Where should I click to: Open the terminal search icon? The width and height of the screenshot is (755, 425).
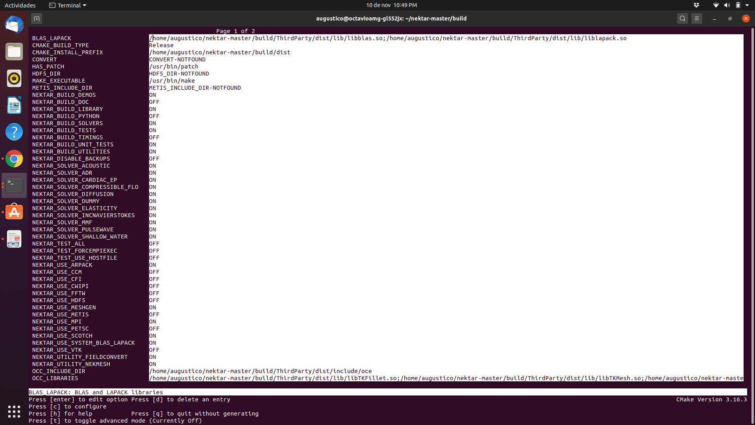pos(683,18)
